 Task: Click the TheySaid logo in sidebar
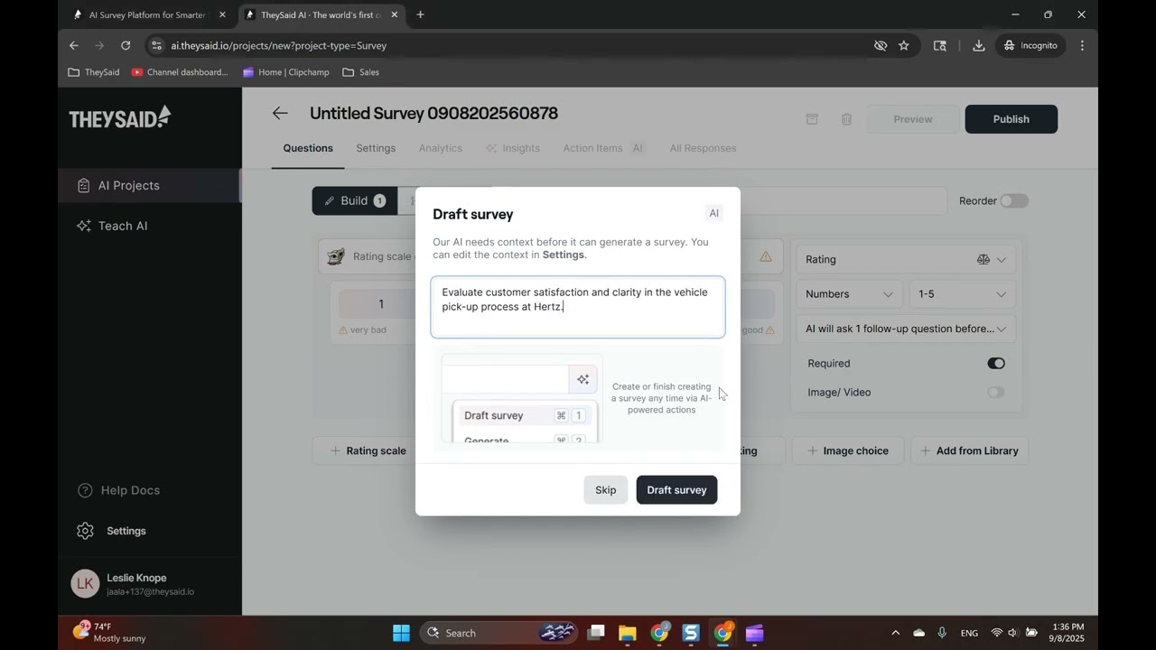point(120,116)
